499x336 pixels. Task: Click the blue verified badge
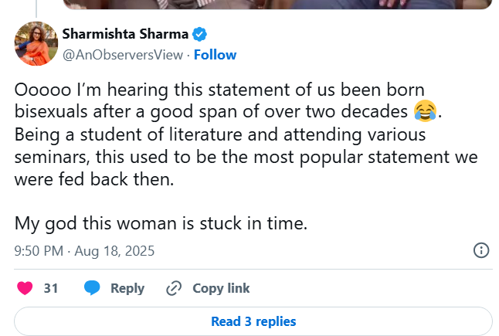(x=199, y=35)
